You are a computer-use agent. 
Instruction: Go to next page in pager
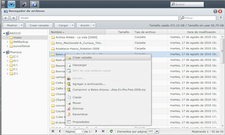96,131
